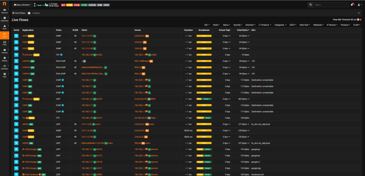This screenshot has width=365, height=176.
Task: Click the back arrow on breadcrumb bar
Action: [359, 13]
